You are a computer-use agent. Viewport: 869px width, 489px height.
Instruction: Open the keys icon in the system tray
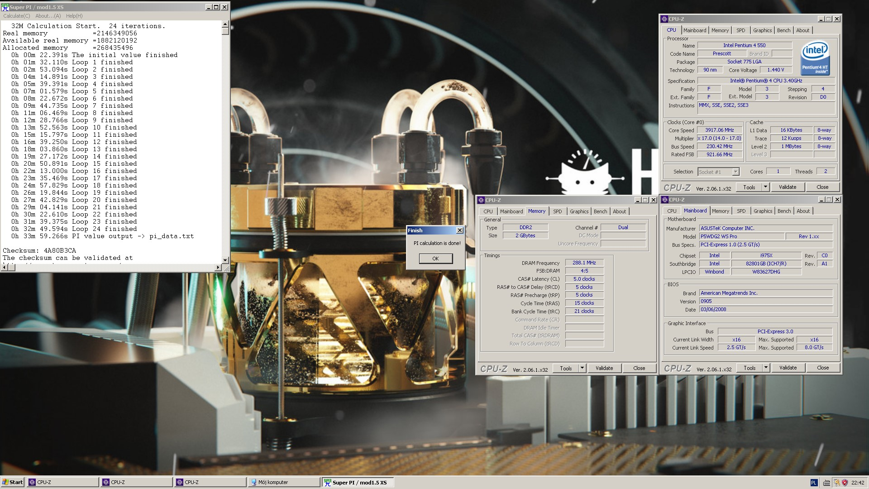pos(837,483)
